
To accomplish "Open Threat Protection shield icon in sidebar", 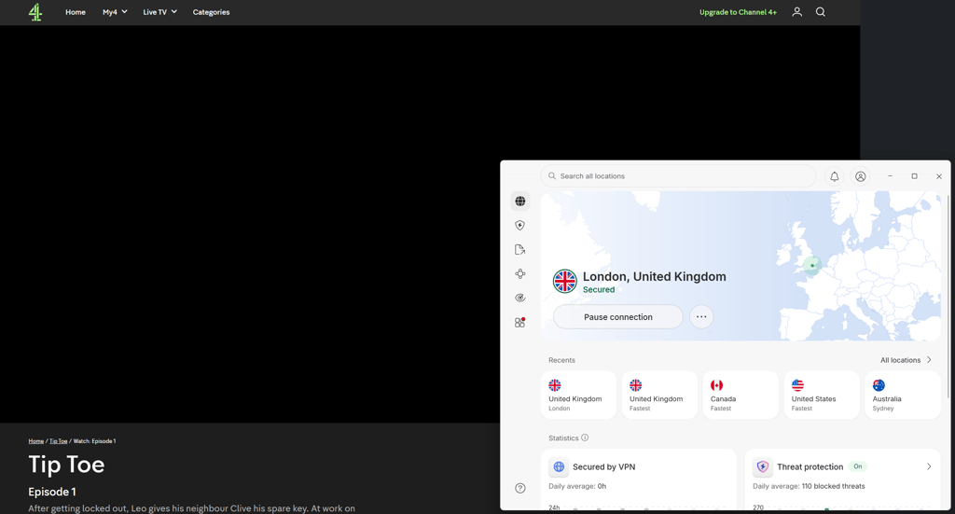I will pos(520,226).
